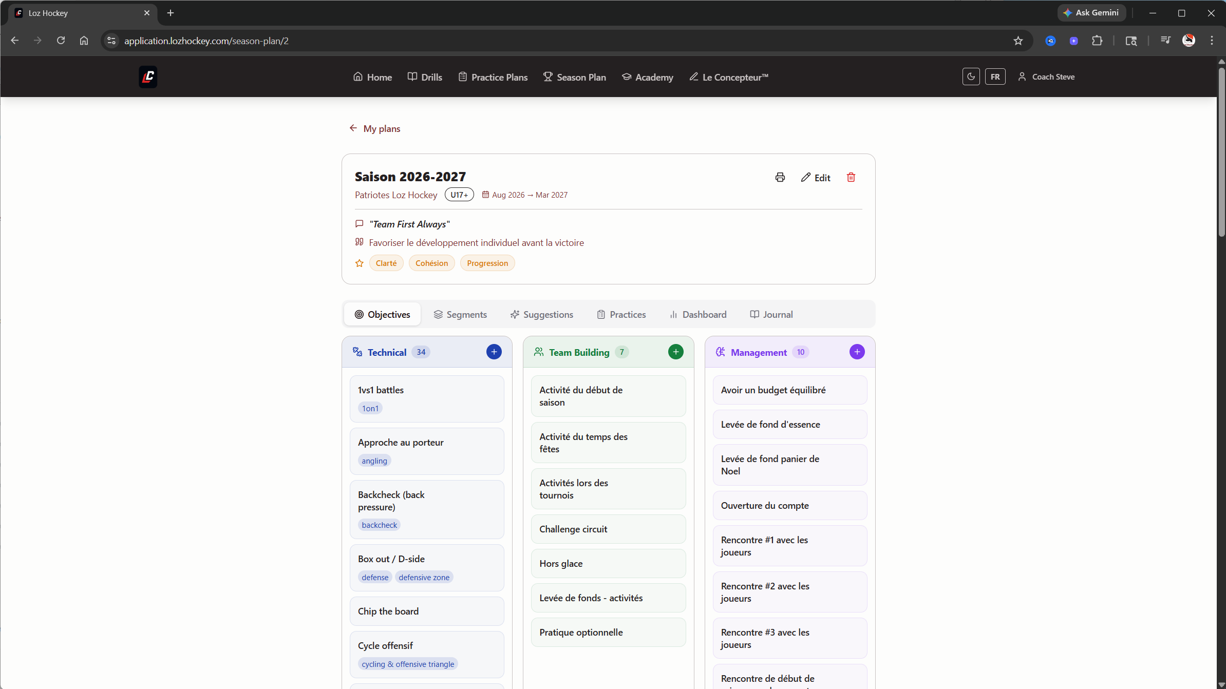Add a new Team Building objective

click(676, 352)
